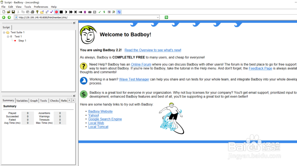Open the View menu

coord(18,7)
